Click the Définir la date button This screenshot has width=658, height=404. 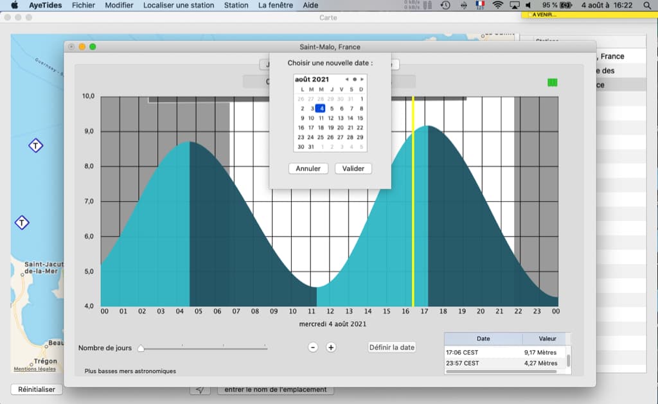[392, 347]
